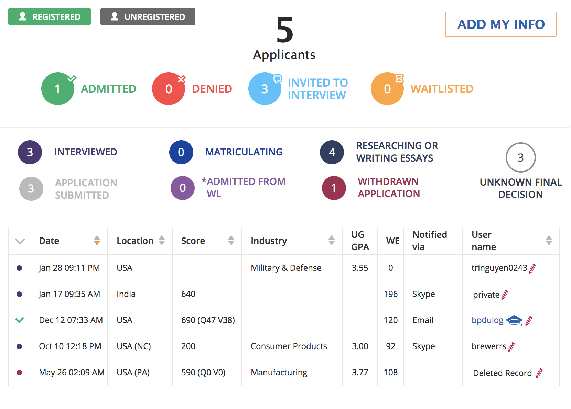This screenshot has width=571, height=409.
Task: Open the bpdulog user profile link
Action: [487, 320]
